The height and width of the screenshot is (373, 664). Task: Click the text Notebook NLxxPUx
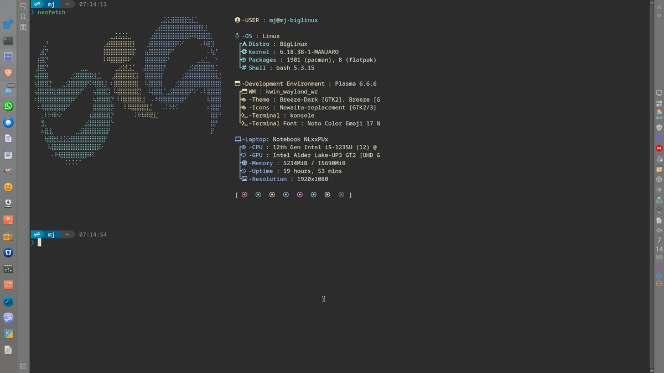pos(300,139)
